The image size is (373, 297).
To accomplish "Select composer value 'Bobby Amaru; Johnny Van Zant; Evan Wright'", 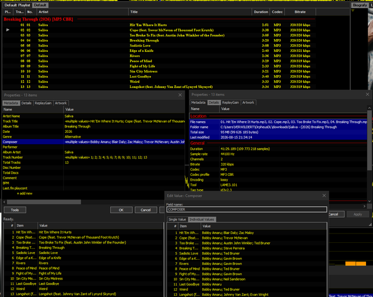I will [x=235, y=295].
